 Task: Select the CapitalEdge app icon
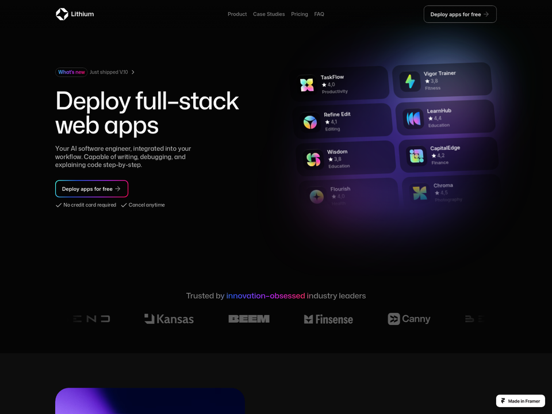(416, 156)
